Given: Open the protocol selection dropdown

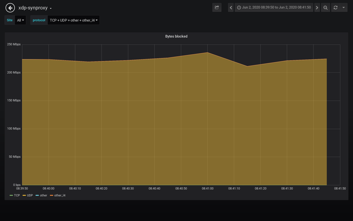Looking at the screenshot, I should (x=73, y=20).
